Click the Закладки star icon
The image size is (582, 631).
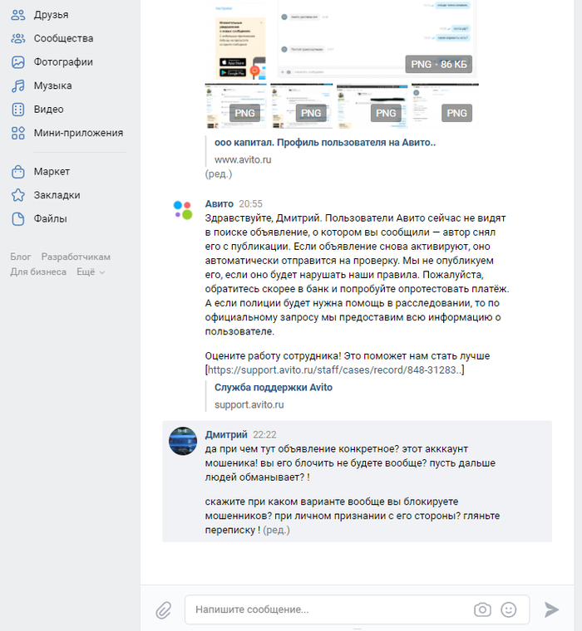coord(17,195)
